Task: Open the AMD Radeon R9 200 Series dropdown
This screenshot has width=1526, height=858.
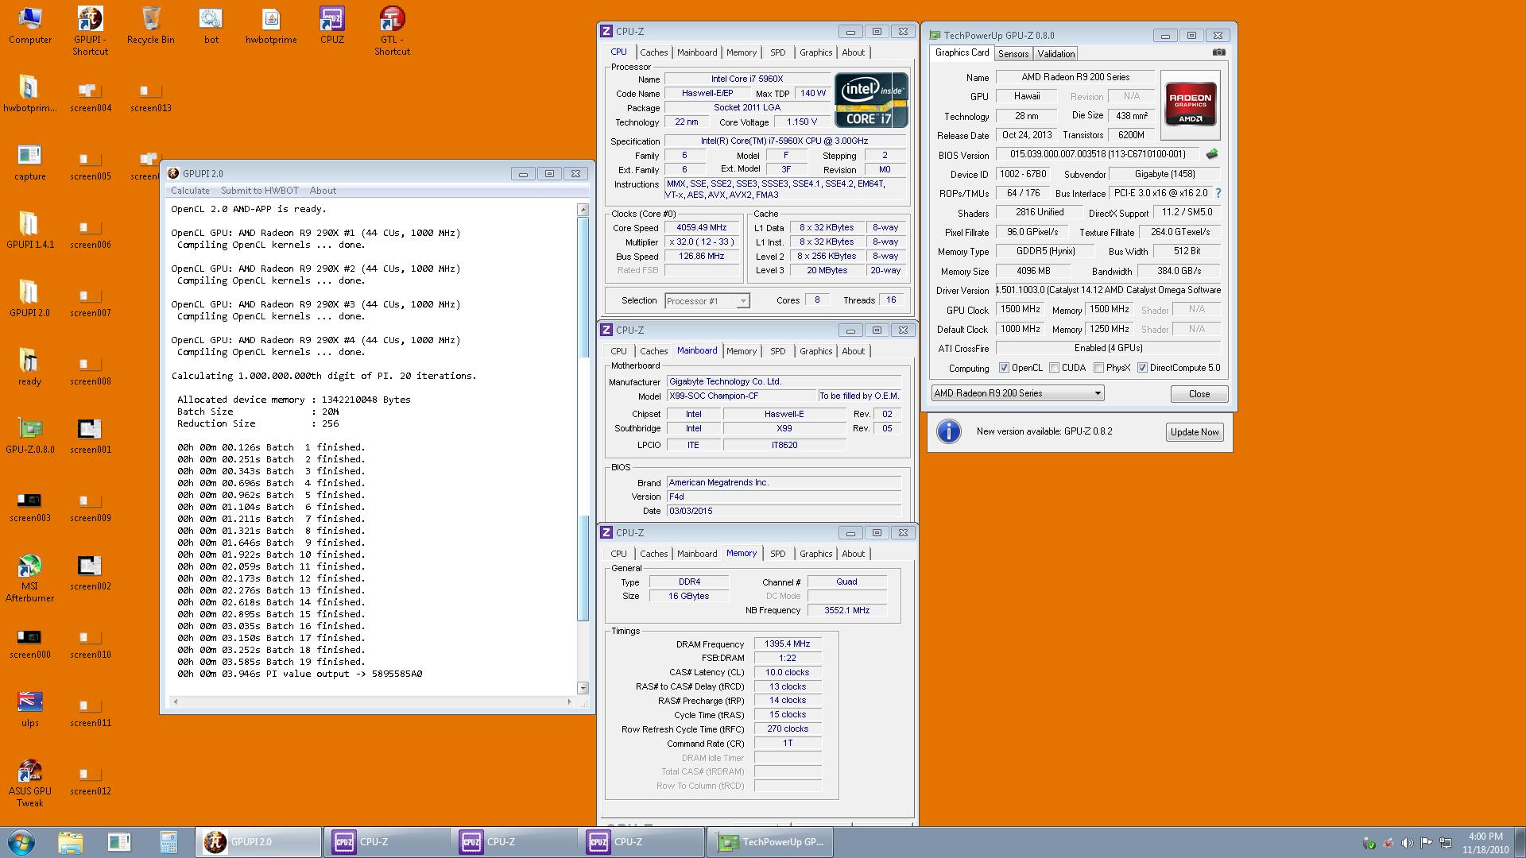Action: tap(1018, 393)
